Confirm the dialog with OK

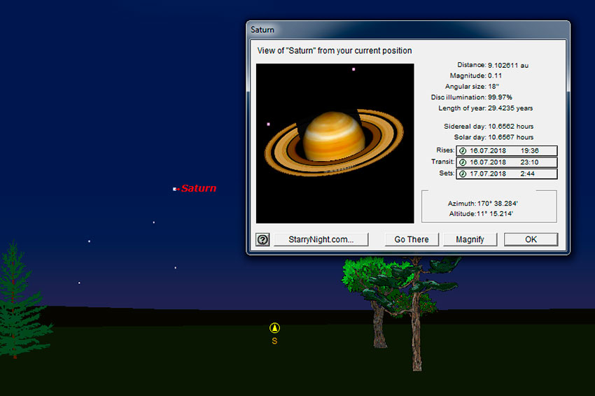(531, 239)
